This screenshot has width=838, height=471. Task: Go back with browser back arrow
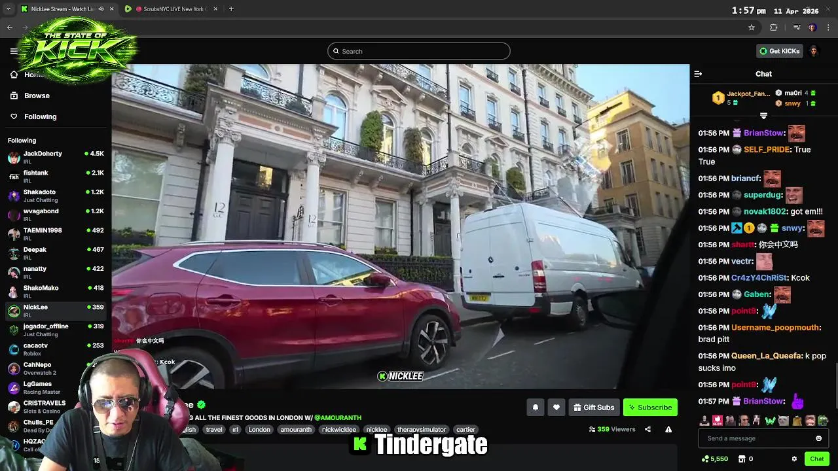point(10,27)
